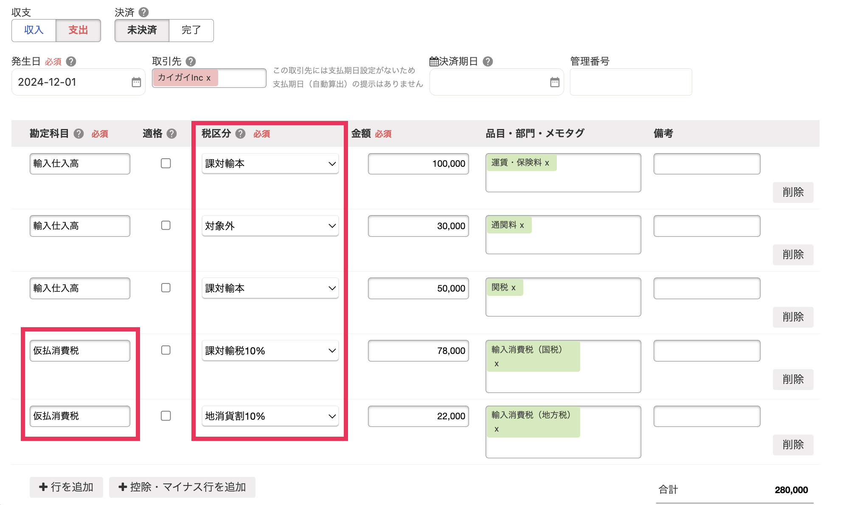This screenshot has width=848, height=505.
Task: Check 適格 box in 50,000 row
Action: (x=166, y=288)
